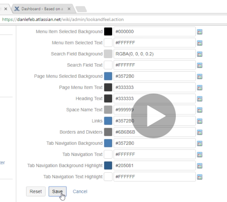The height and width of the screenshot is (202, 227).
Task: Edit the #205081 highlight value field
Action: (x=154, y=166)
